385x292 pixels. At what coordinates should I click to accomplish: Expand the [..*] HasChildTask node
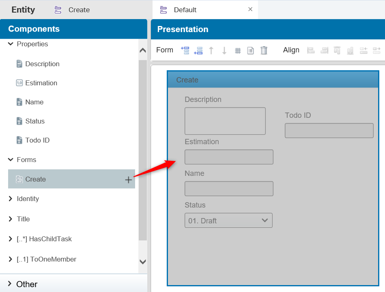point(10,239)
